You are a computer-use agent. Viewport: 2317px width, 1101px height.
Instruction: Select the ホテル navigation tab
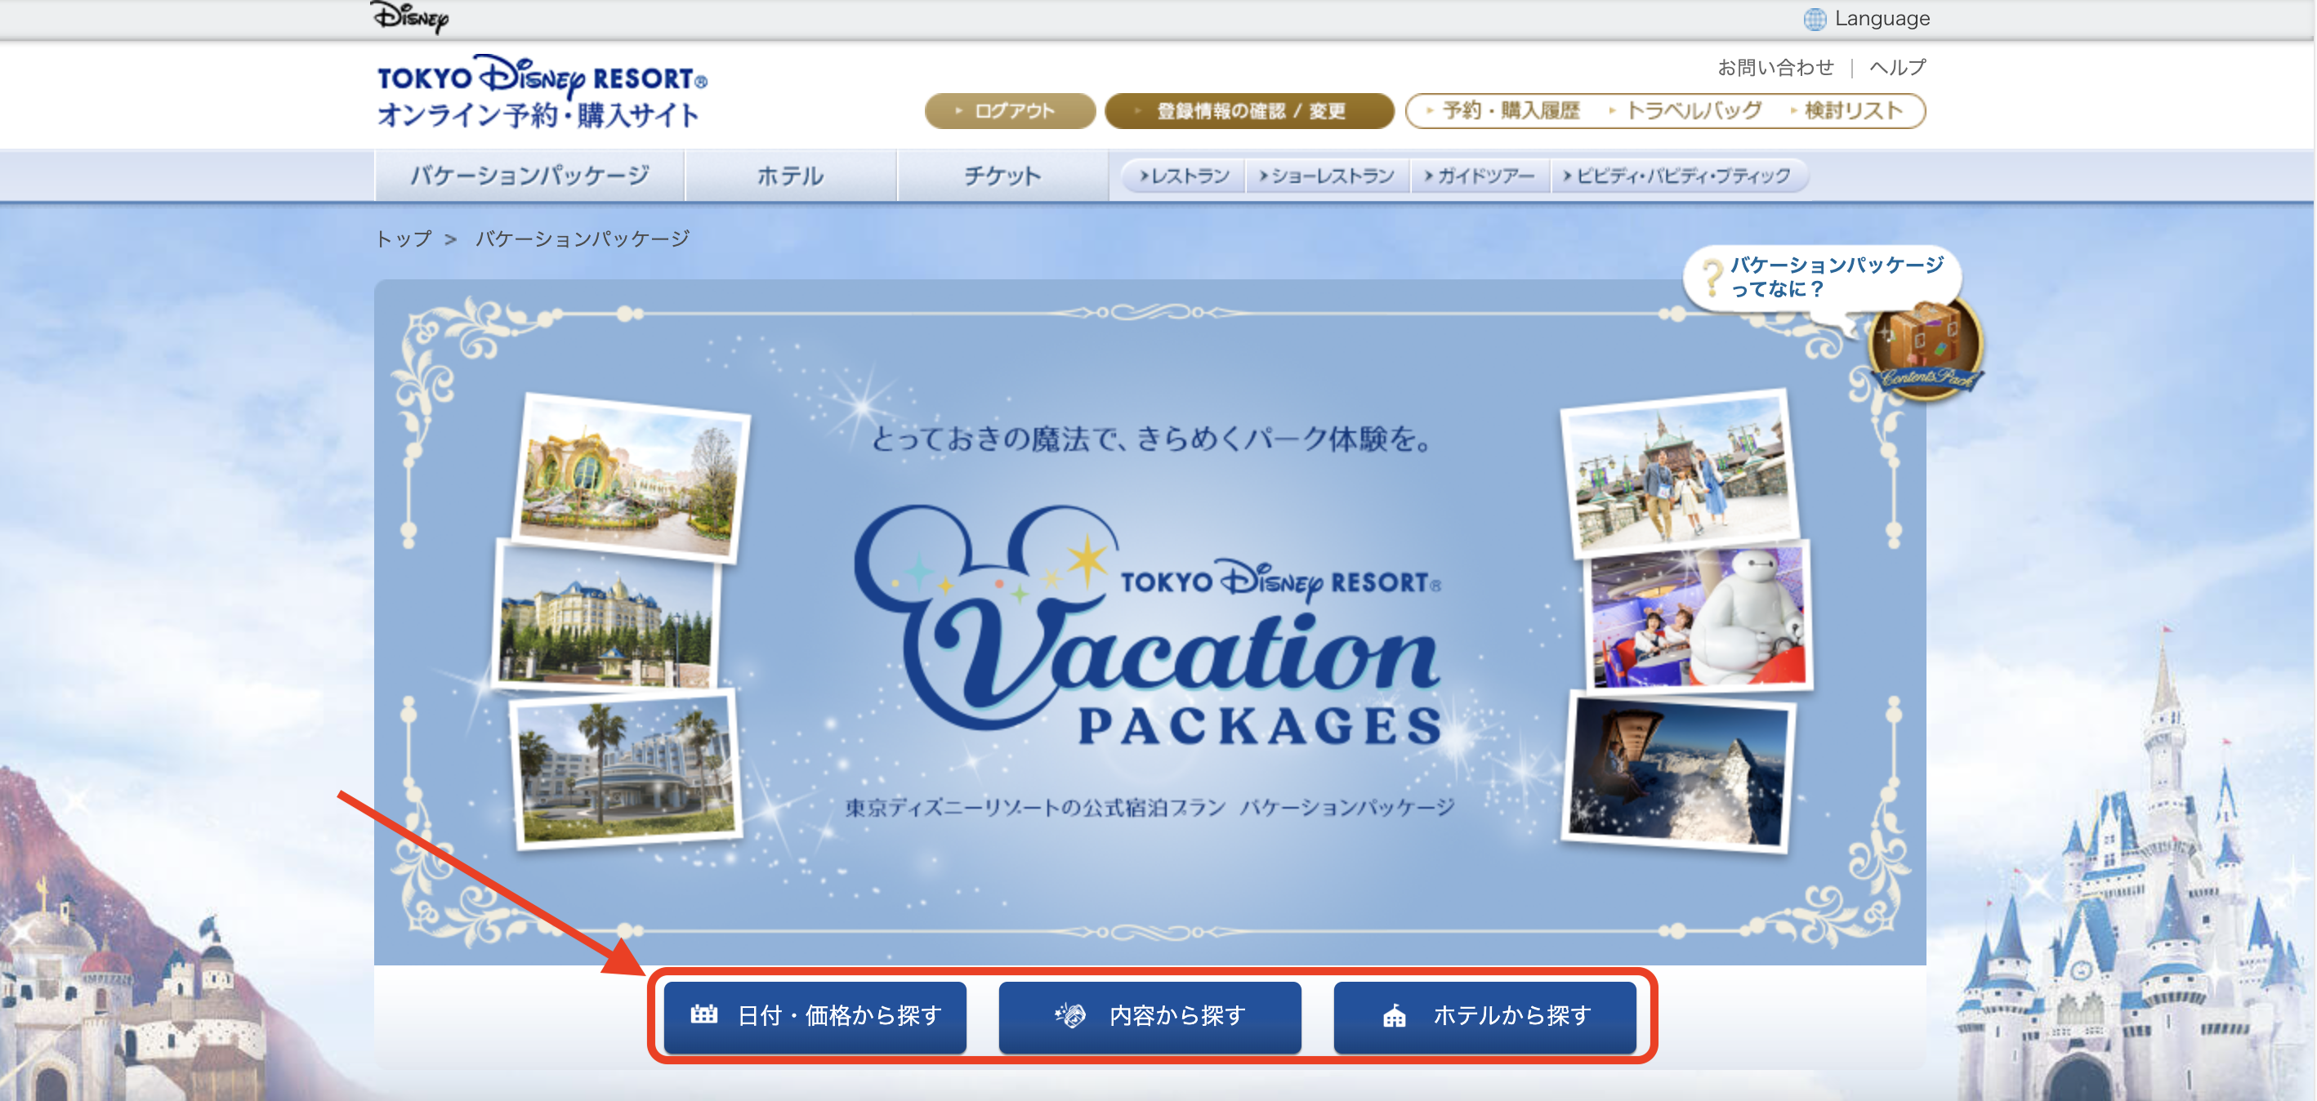tap(791, 176)
